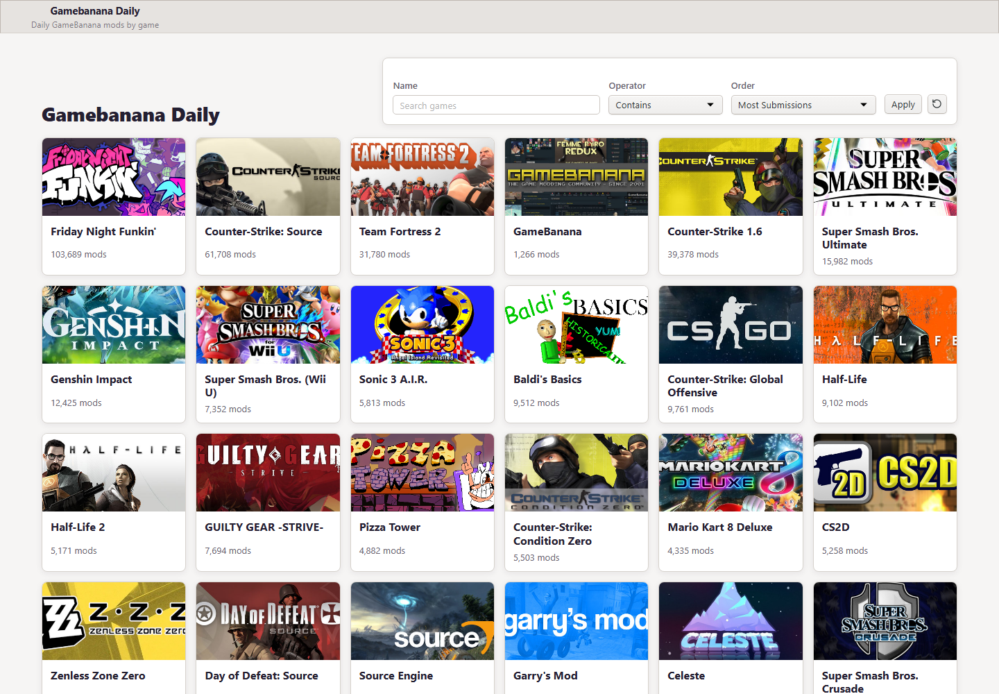Viewport: 999px width, 694px height.
Task: Open Counter-Strike 1.6 banner image
Action: pos(731,177)
